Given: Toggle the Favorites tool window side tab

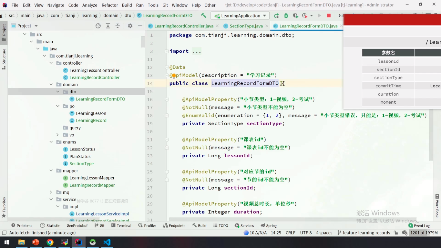Looking at the screenshot, I should pyautogui.click(x=4, y=207).
